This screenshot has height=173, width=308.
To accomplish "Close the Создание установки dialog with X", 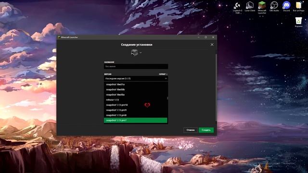I will 212,45.
